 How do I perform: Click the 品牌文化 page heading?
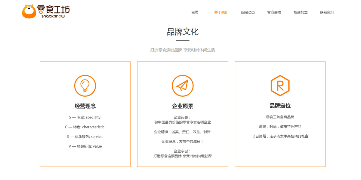183,32
